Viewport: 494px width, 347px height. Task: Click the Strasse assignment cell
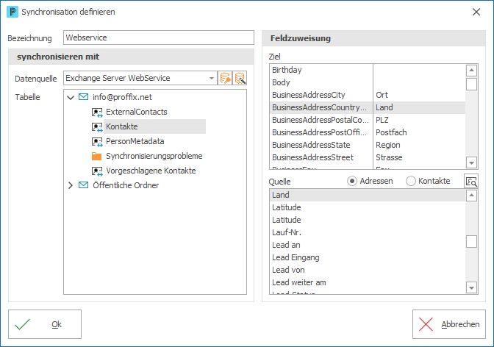419,157
